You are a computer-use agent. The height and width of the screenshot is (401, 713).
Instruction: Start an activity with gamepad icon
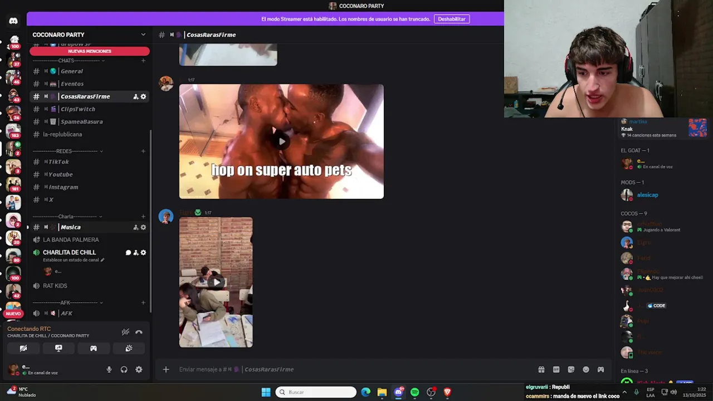[94, 348]
